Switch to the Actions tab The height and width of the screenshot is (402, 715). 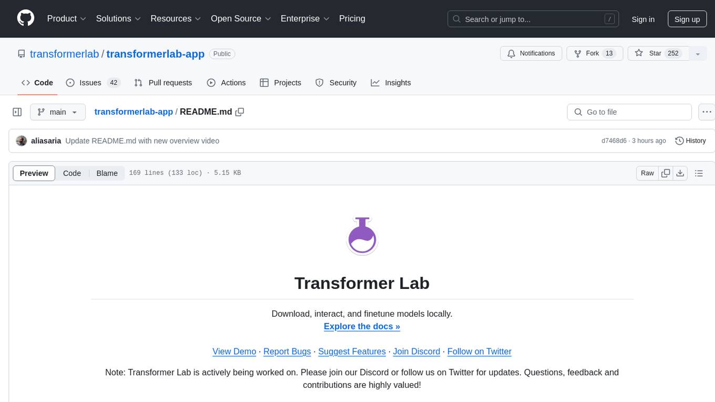pos(226,83)
